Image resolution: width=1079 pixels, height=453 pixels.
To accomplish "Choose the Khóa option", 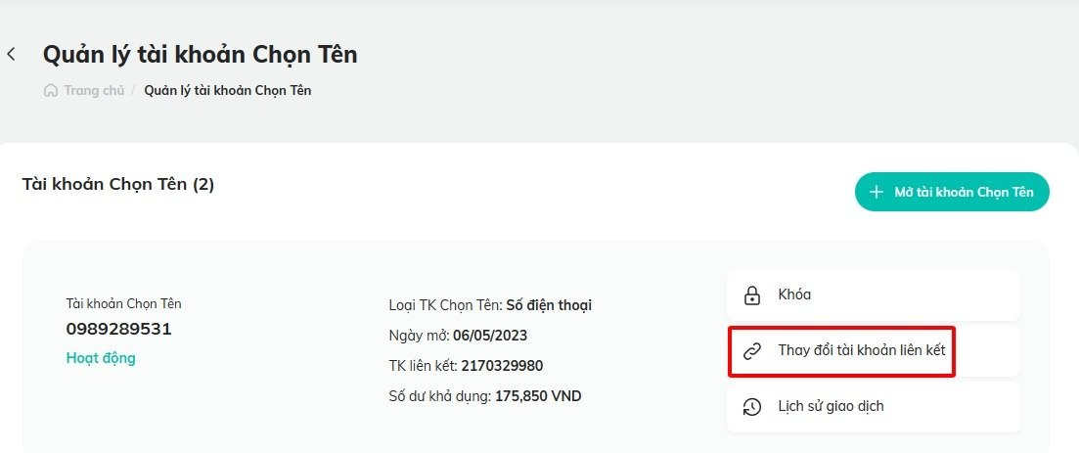I will [x=873, y=295].
